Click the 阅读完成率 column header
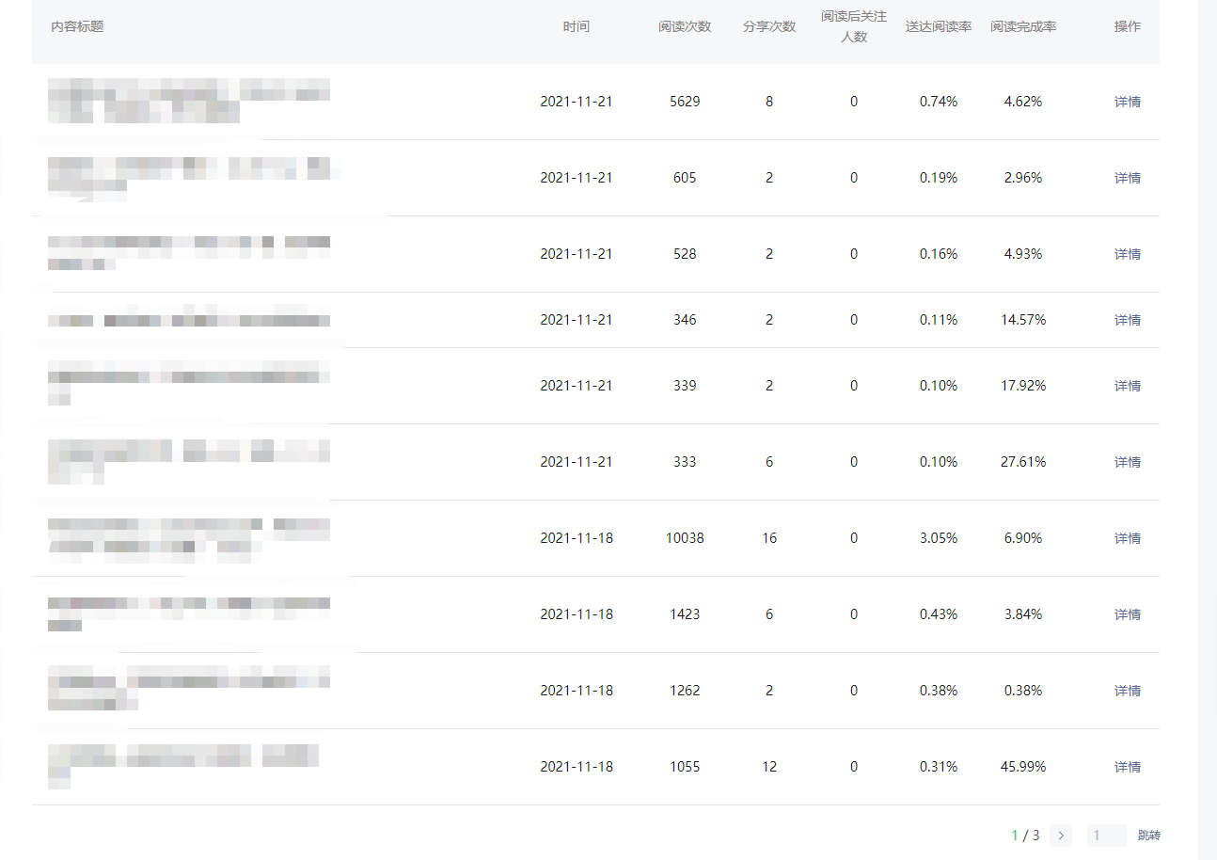 pos(1023,26)
